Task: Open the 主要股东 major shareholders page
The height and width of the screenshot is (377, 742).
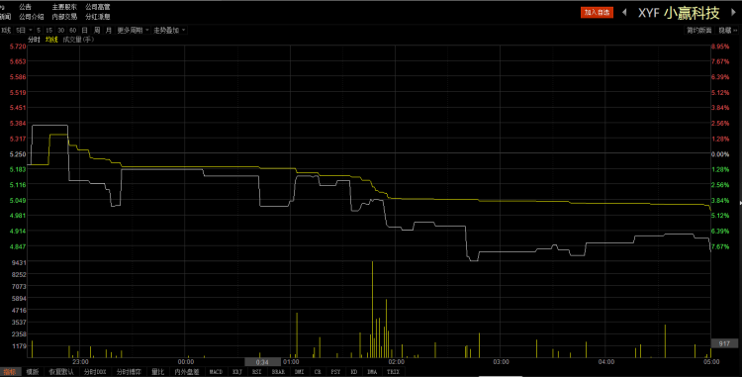Action: click(x=64, y=7)
